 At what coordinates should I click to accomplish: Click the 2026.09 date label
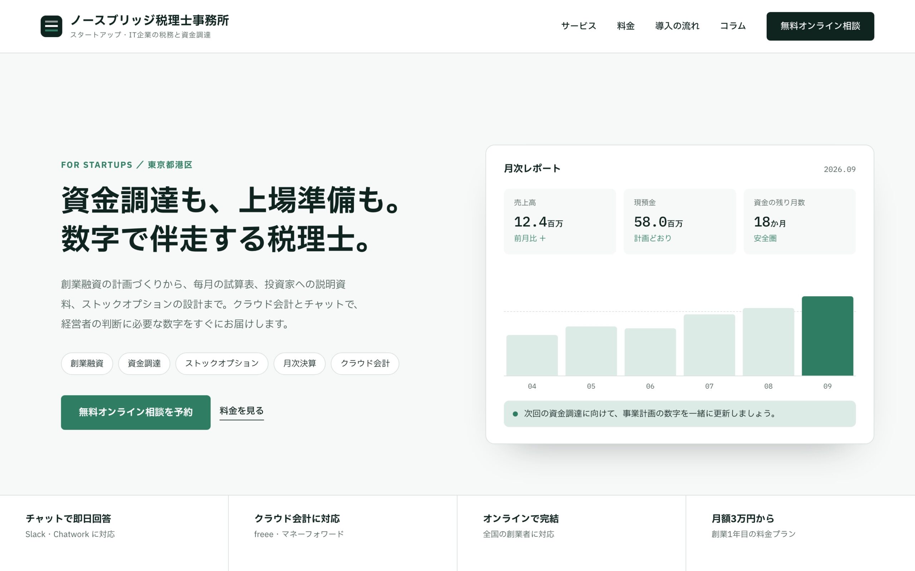[x=840, y=169]
